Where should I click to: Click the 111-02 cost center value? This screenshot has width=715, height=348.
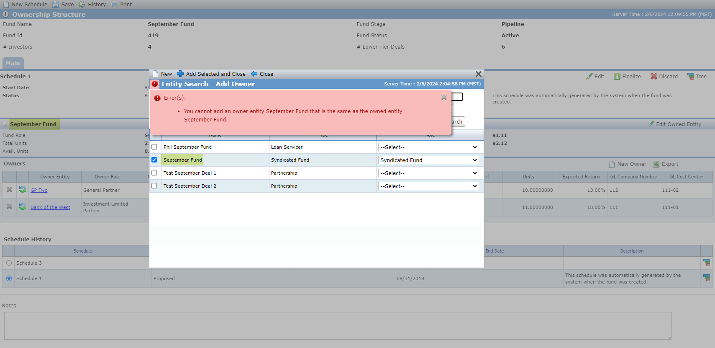(670, 190)
